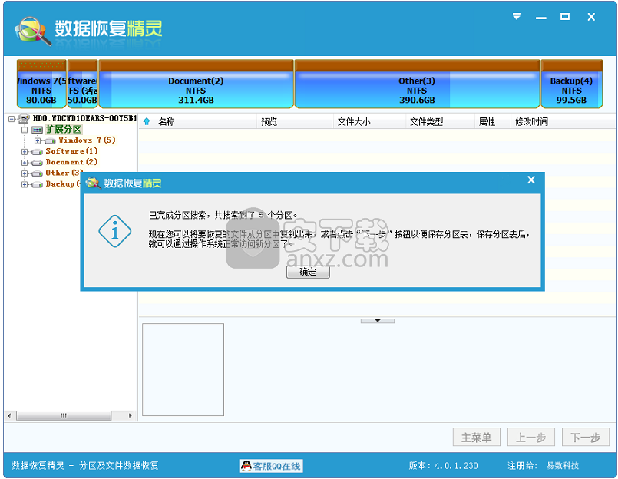Image resolution: width=618 pixels, height=479 pixels.
Task: Select the Other(3) 390.6GB partition block
Action: tap(417, 84)
